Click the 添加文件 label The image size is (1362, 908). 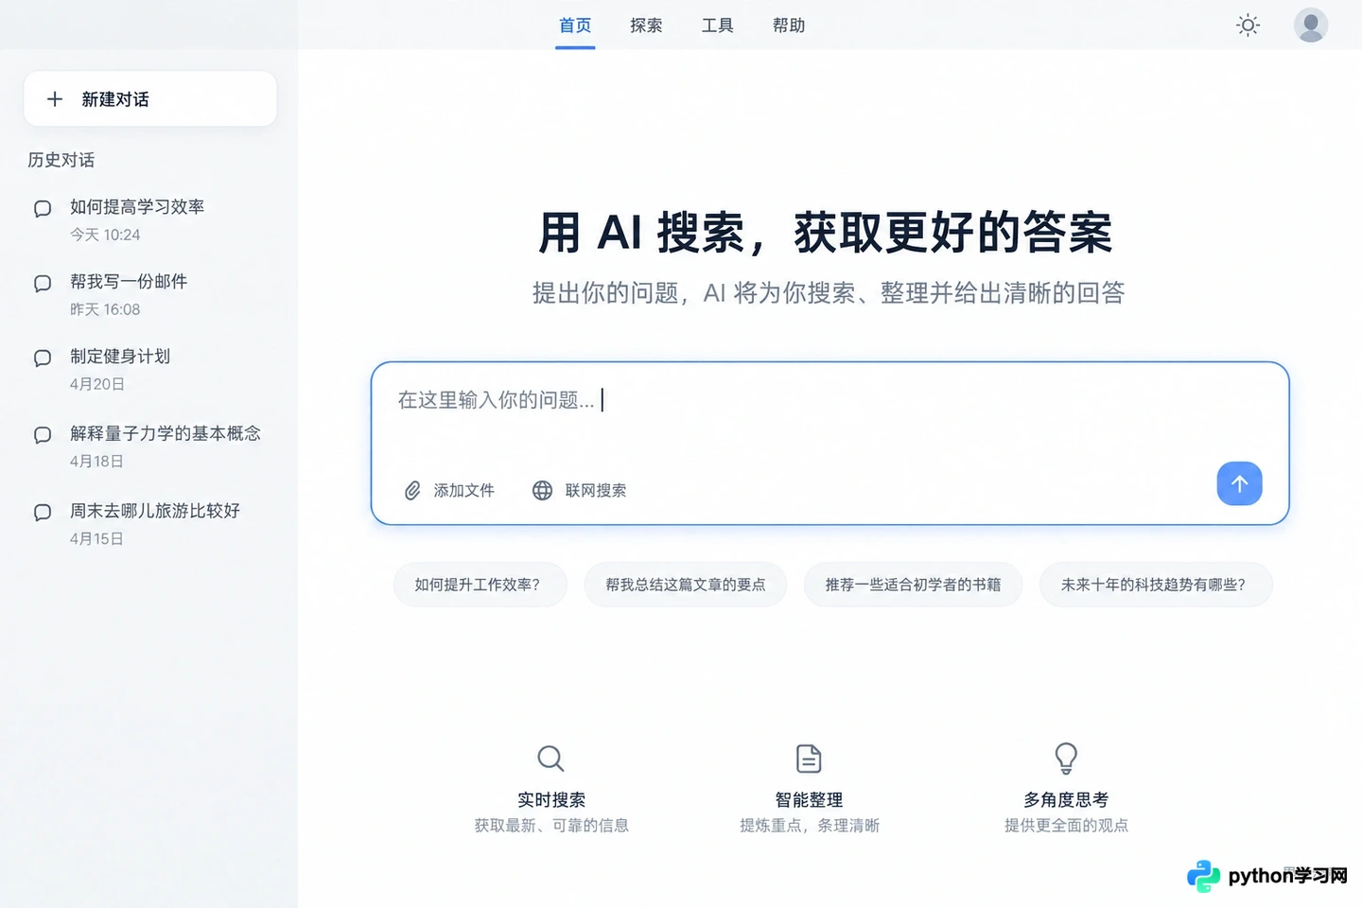click(463, 491)
